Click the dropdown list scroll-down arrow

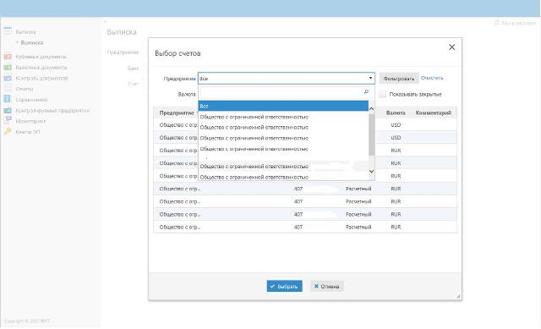[372, 171]
